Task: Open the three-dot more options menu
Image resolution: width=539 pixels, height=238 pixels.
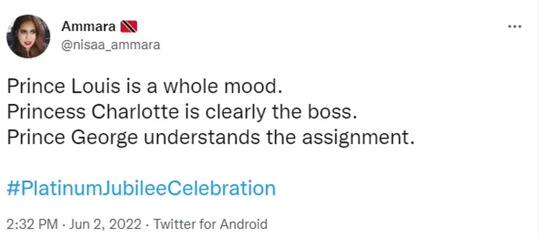Action: (x=514, y=26)
